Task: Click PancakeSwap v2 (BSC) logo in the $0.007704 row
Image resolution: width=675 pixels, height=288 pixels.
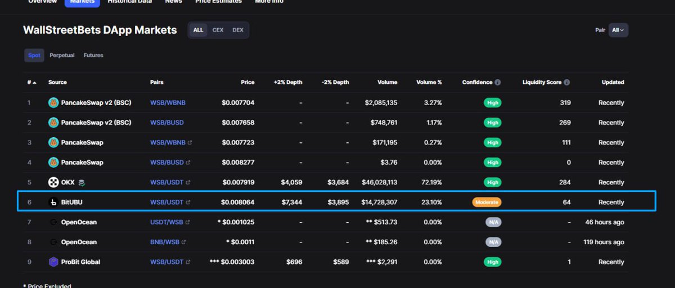Action: [x=53, y=103]
